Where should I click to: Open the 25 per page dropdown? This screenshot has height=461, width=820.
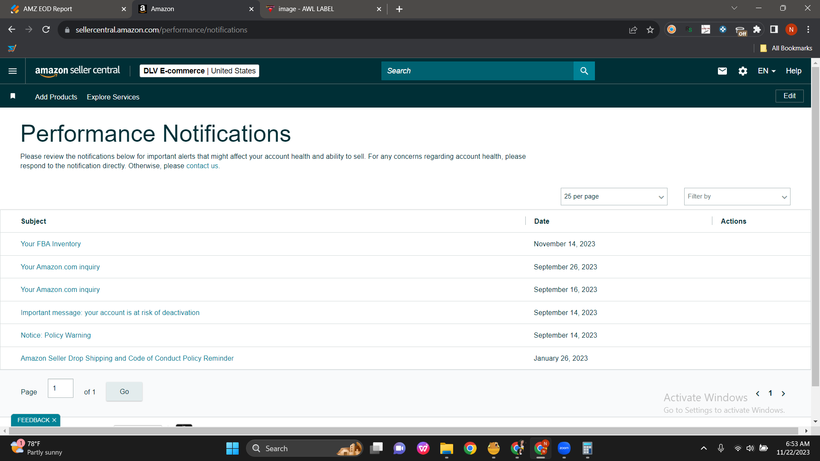614,196
